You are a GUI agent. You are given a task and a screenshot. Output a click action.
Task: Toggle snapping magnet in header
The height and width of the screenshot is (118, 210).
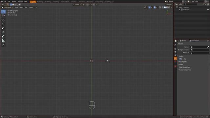click(x=88, y=4)
